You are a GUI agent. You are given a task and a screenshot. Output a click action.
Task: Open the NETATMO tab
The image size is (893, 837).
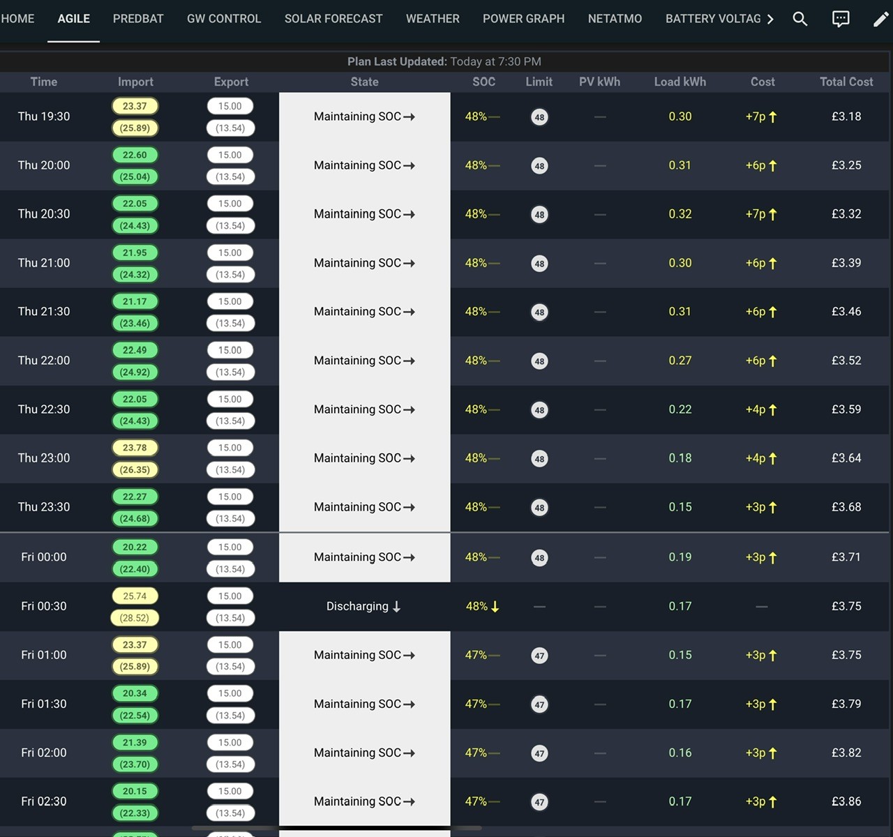click(615, 19)
